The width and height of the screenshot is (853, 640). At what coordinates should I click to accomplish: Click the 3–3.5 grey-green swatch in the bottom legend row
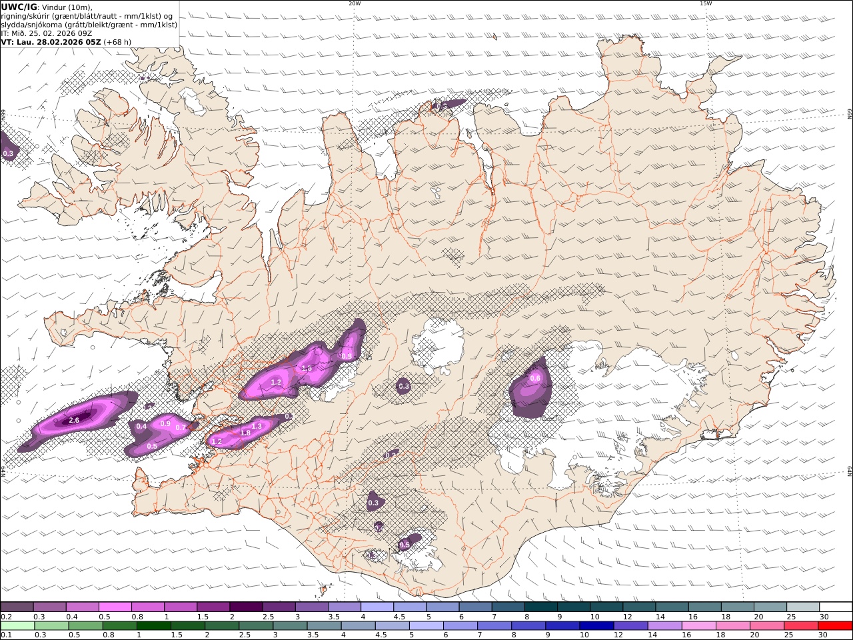point(290,626)
